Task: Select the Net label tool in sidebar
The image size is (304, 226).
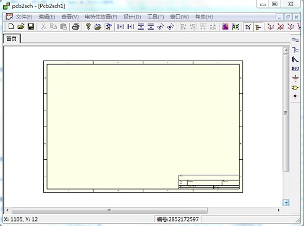Action: (x=295, y=69)
